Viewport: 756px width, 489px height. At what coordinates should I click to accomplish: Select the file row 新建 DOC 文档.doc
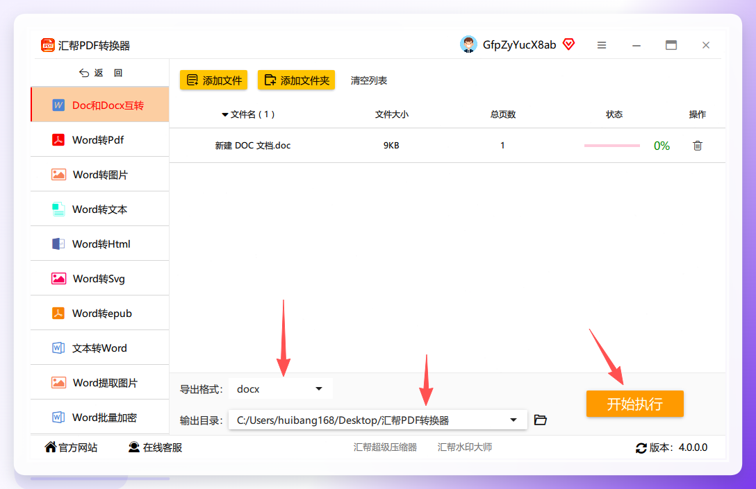(x=447, y=146)
